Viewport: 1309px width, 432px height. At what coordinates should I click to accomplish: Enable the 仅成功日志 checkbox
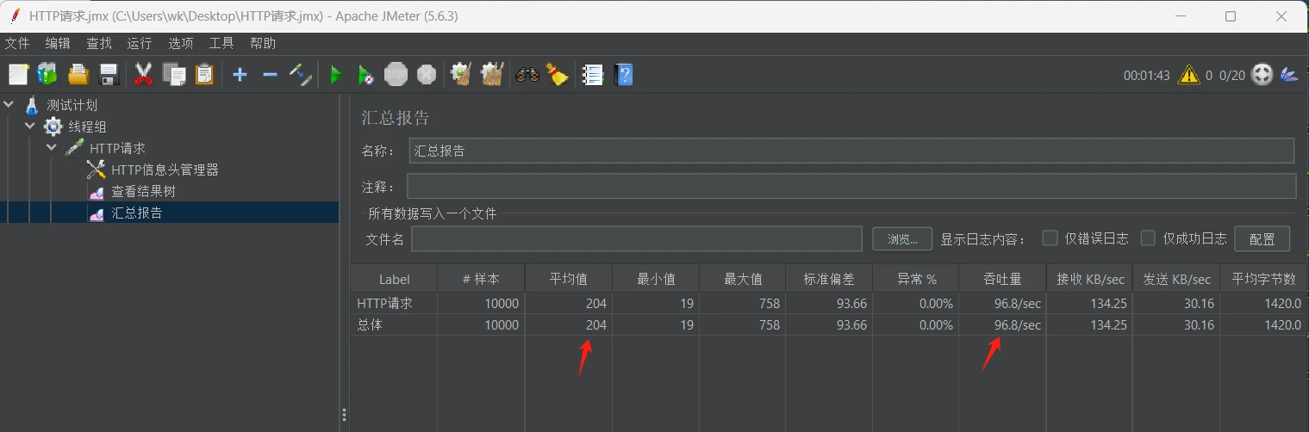1148,238
